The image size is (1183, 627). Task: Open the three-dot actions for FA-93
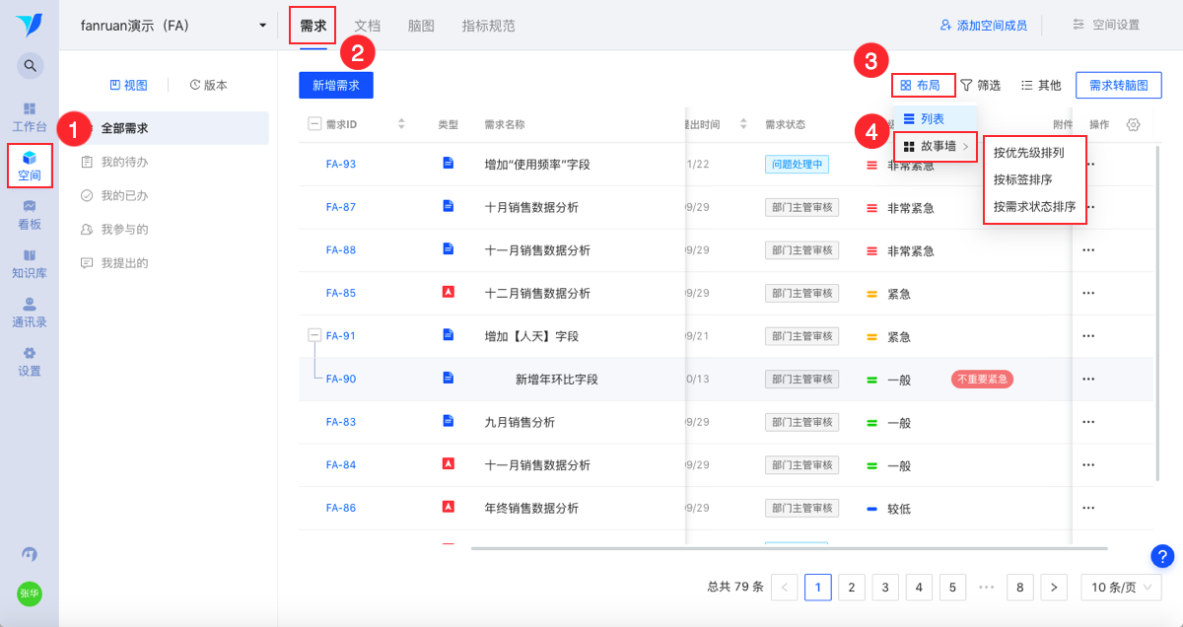(1089, 165)
